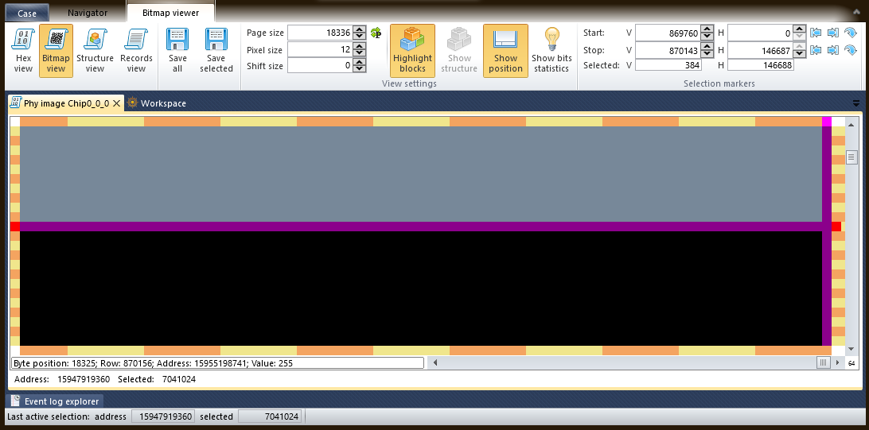Decrement the Stop V value

coord(707,54)
